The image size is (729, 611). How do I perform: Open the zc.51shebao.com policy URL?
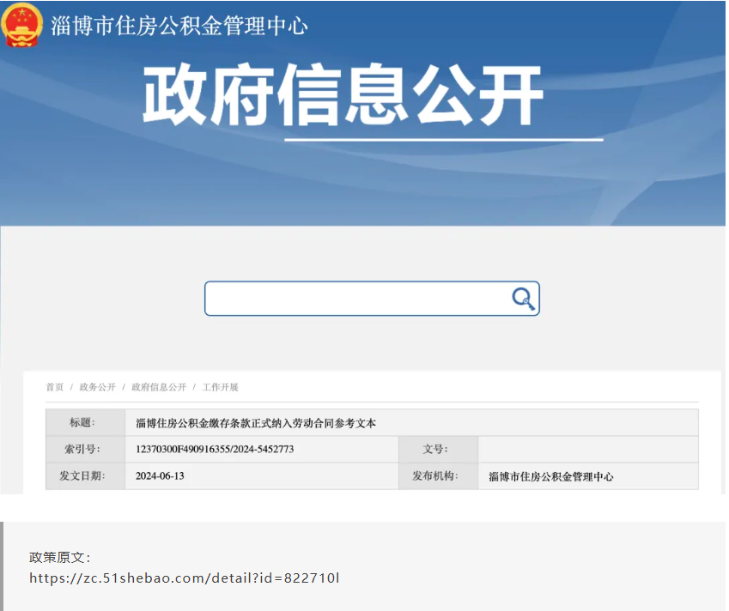(185, 578)
